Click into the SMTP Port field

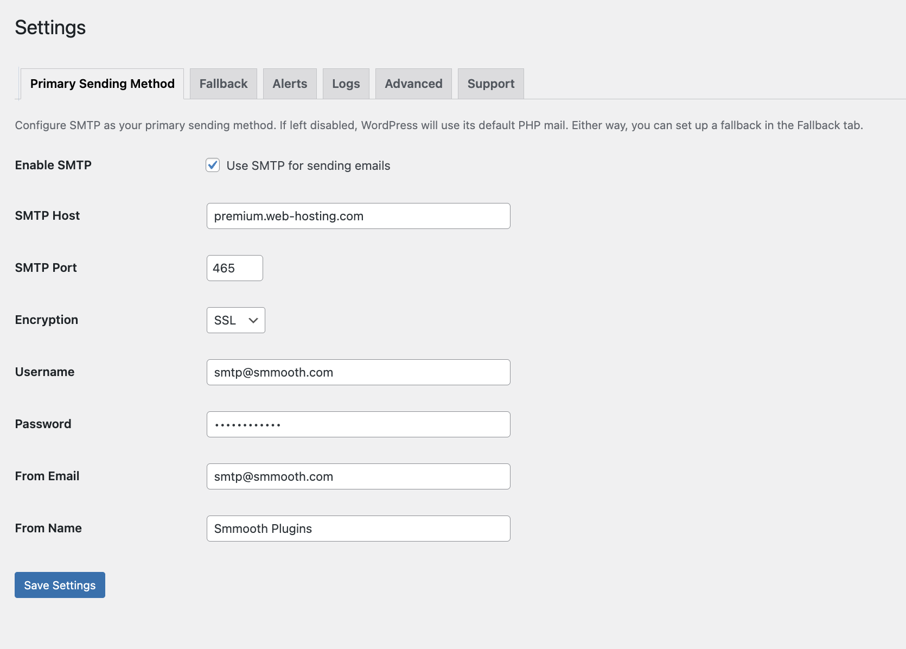coord(234,268)
